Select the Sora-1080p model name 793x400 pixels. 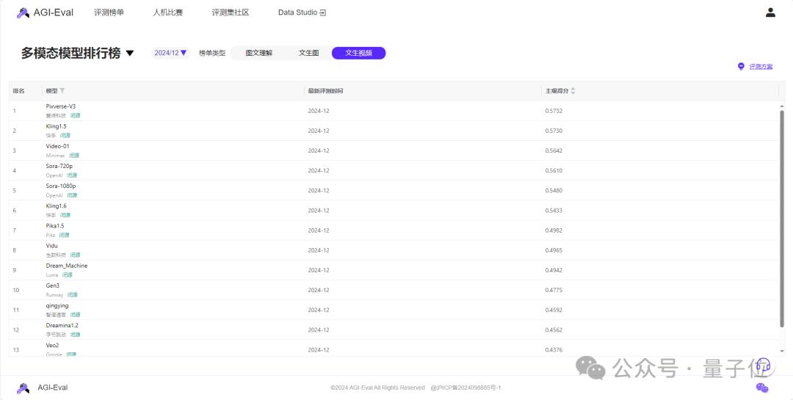click(x=61, y=186)
